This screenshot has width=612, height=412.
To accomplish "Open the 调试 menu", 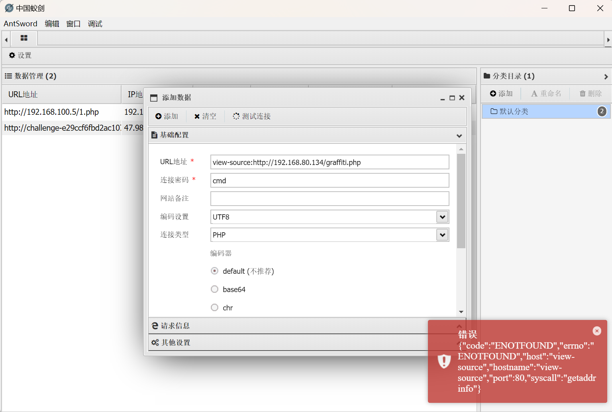I will 95,24.
